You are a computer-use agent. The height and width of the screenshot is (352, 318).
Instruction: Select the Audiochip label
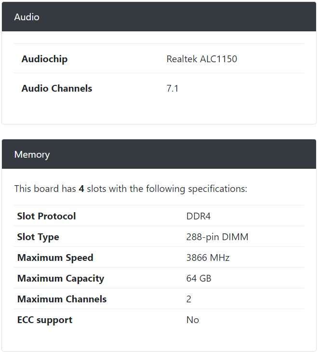click(44, 59)
